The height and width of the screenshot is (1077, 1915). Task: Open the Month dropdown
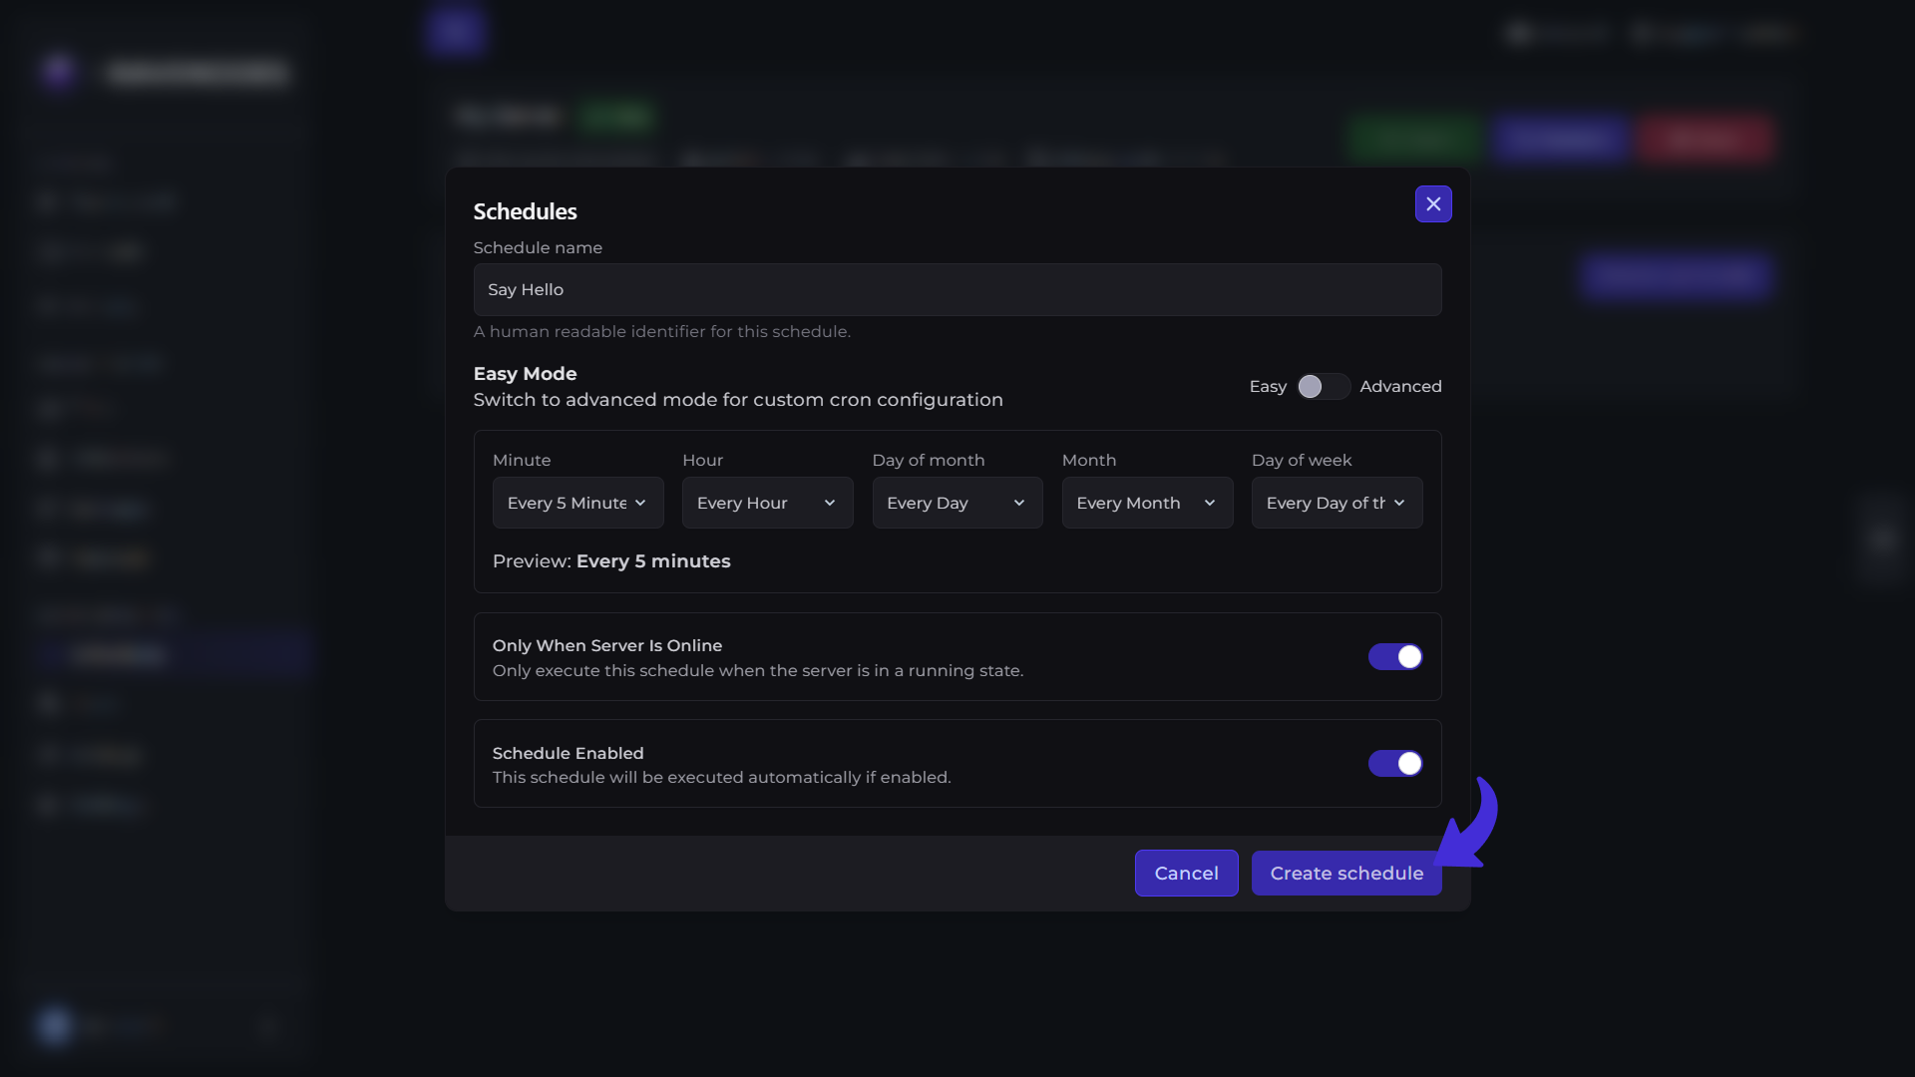click(1147, 503)
